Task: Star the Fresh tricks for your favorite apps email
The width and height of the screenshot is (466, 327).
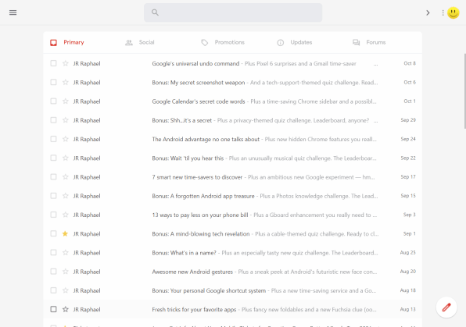Action: 66,309
